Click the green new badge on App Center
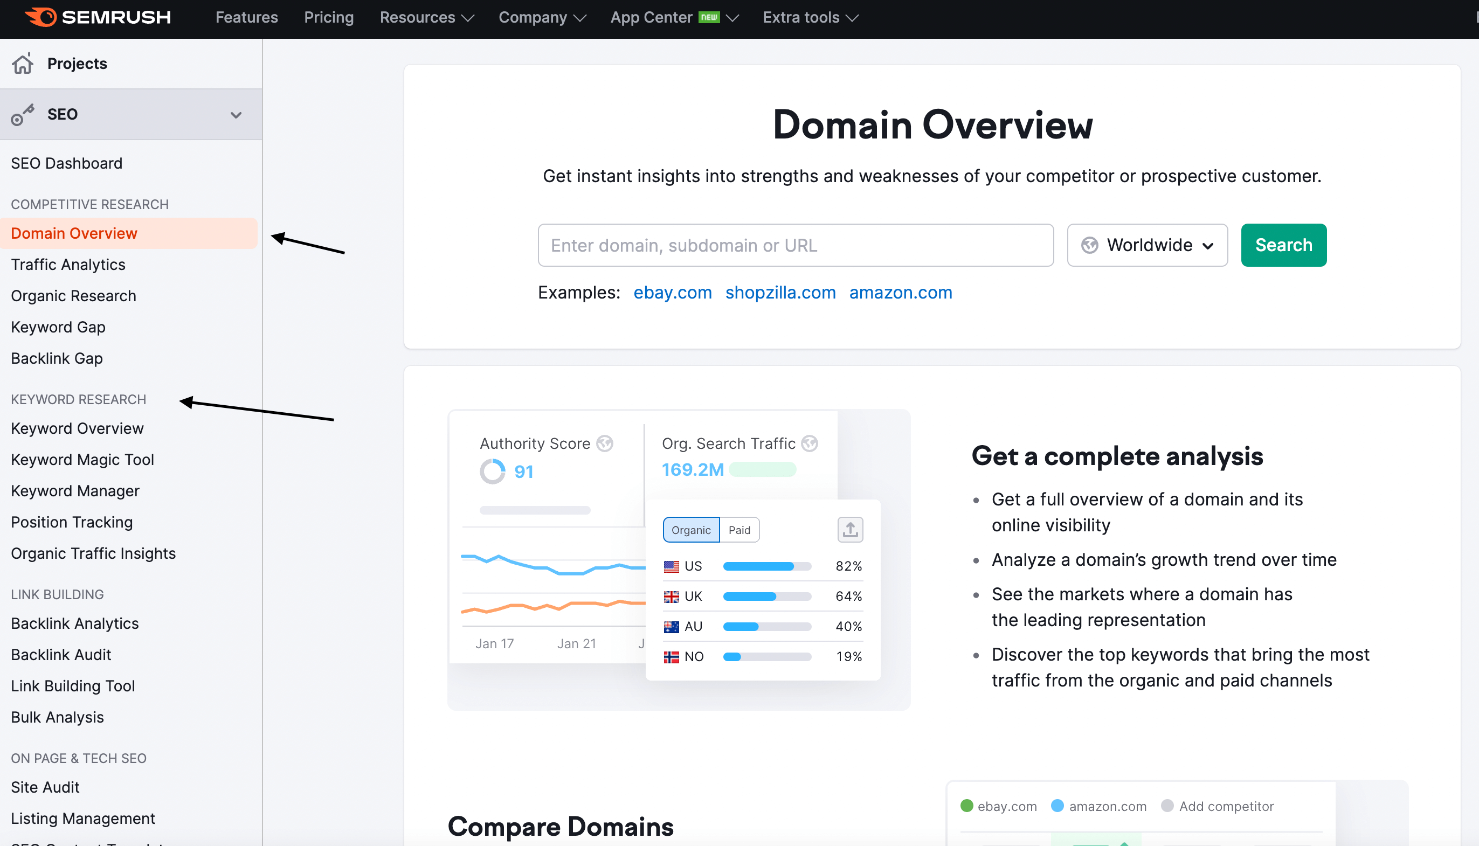 coord(709,17)
